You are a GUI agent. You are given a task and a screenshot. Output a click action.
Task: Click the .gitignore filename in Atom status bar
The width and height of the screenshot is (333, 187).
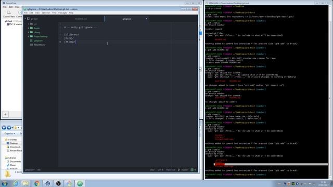[30, 170]
